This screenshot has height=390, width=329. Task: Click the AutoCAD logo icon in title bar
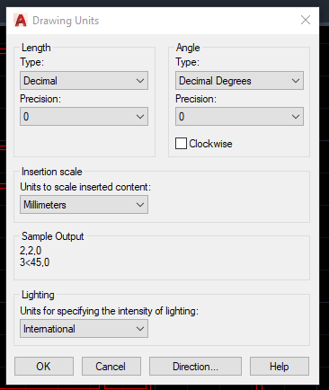tap(21, 21)
